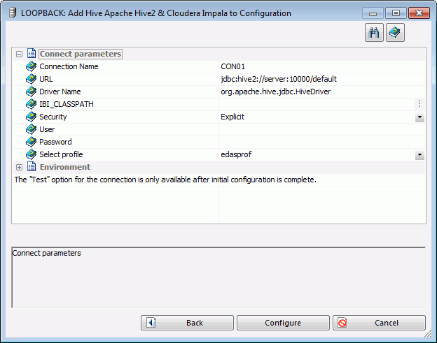Image resolution: width=437 pixels, height=343 pixels.
Task: Click the Configure button
Action: point(283,323)
